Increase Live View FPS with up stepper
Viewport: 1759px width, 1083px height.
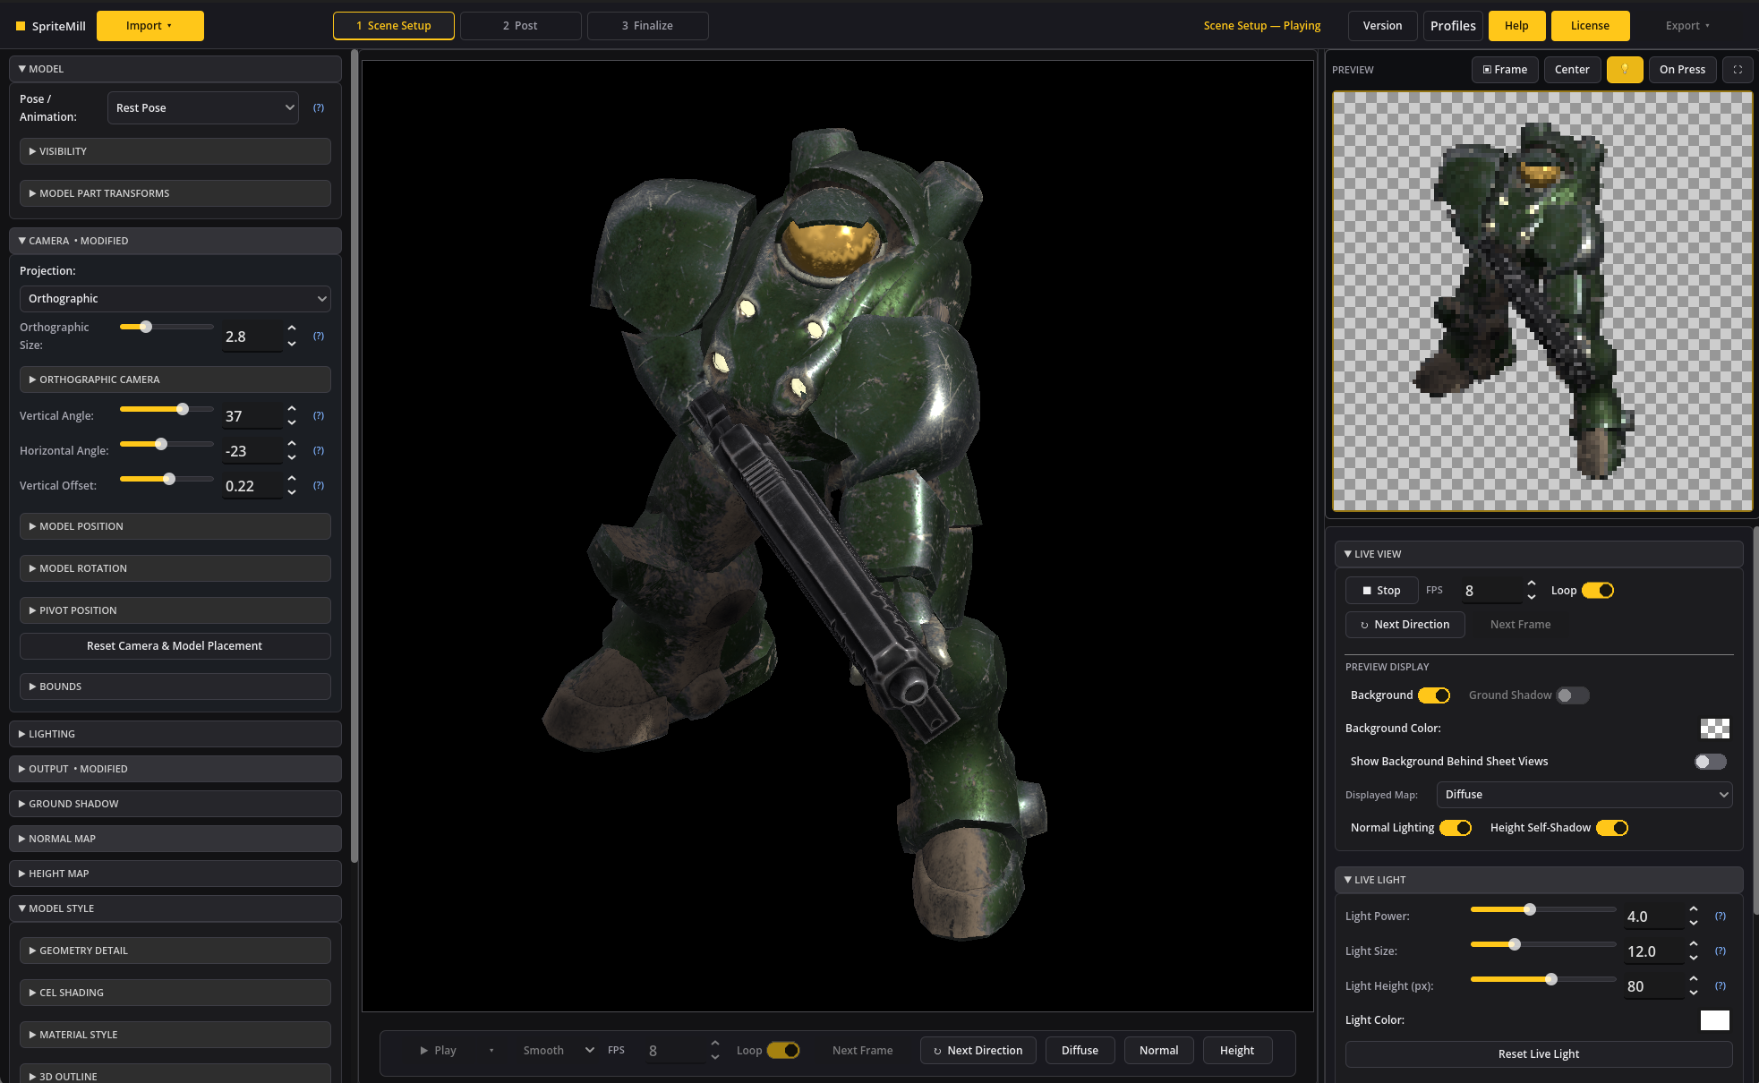1532,583
